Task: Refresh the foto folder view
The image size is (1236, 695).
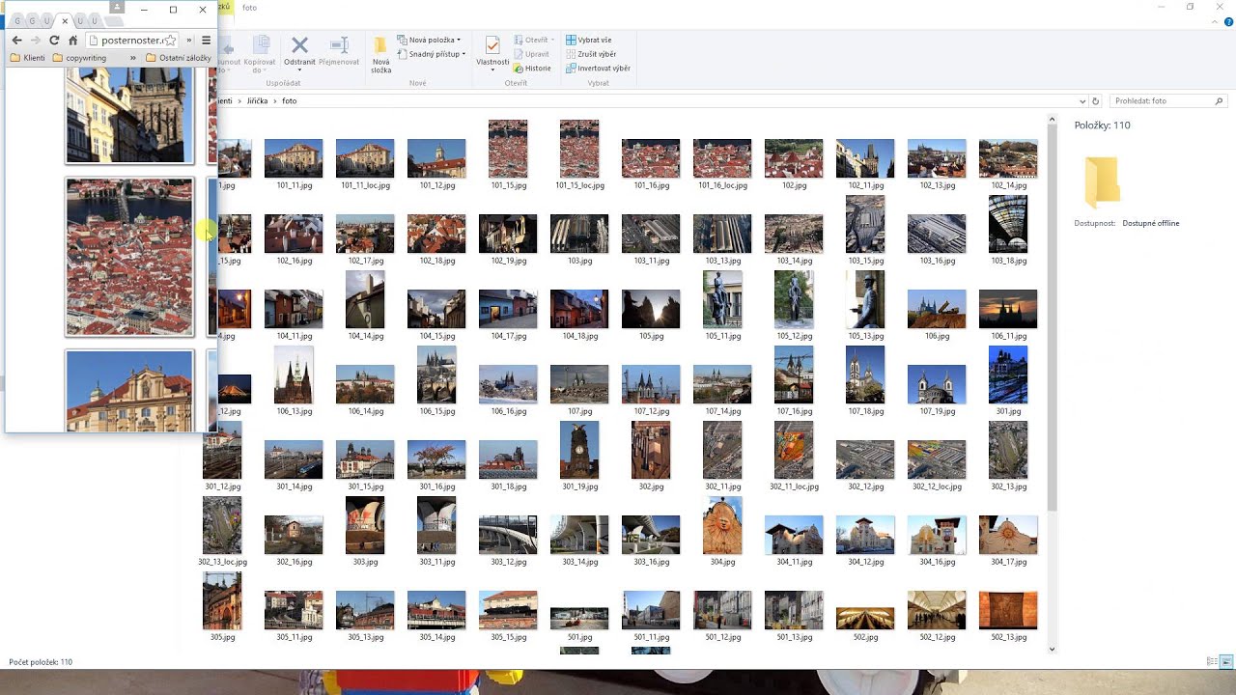Action: [x=1095, y=100]
